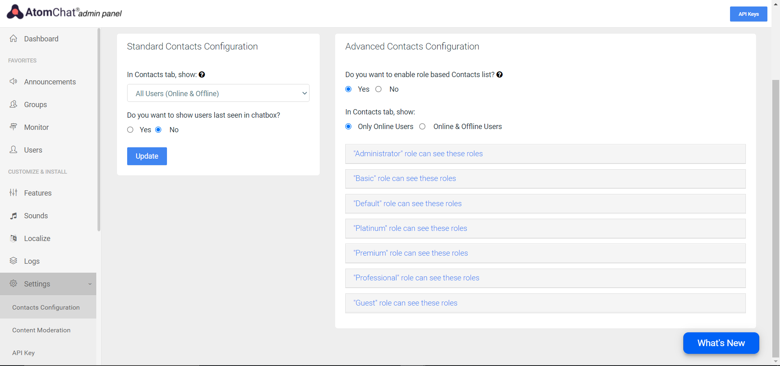Screen dimensions: 780x366
Task: Select Yes for showing users last seen
Action: click(130, 130)
